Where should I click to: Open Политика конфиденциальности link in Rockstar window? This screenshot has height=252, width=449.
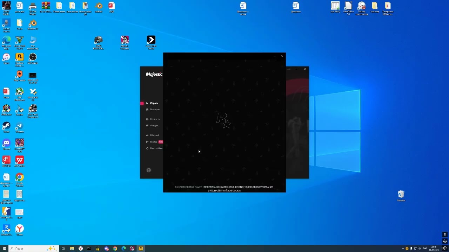pos(223,187)
